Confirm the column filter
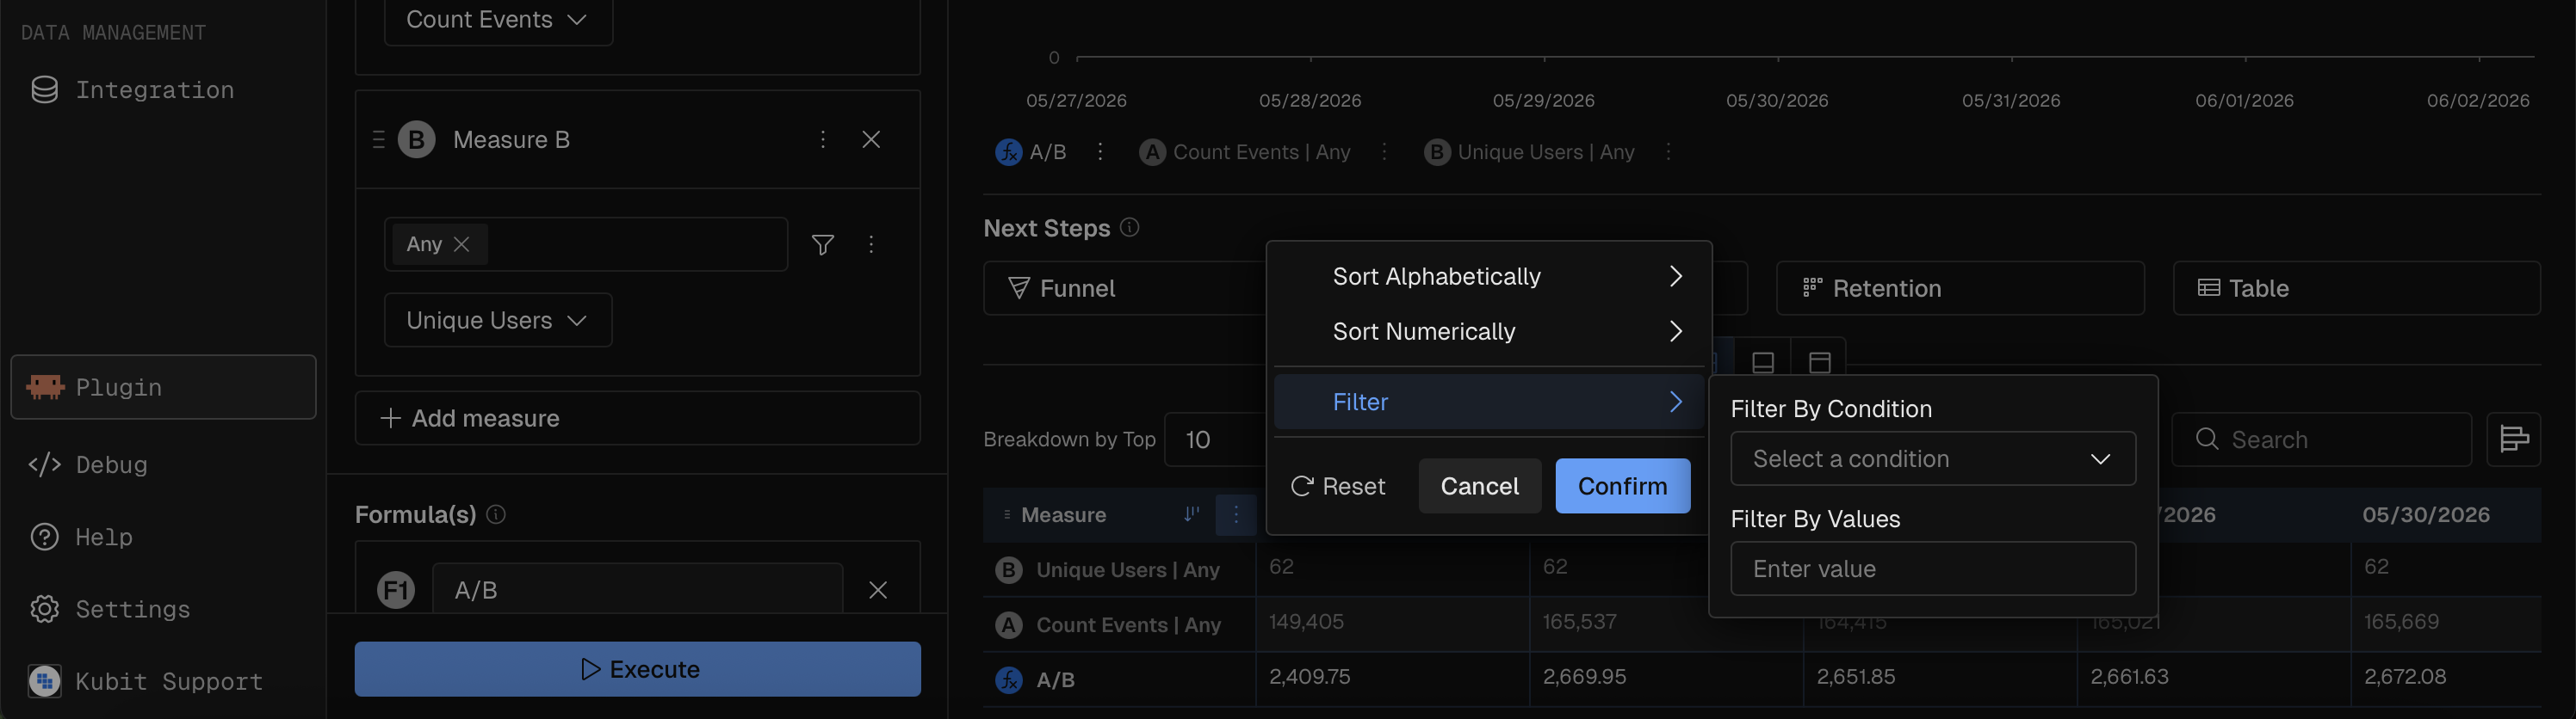Viewport: 2576px width, 719px height. point(1622,486)
